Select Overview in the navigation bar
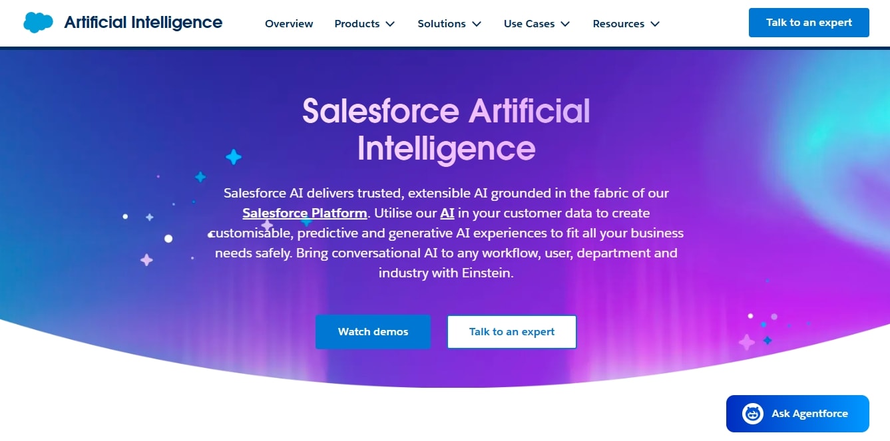This screenshot has height=441, width=890. tap(289, 23)
